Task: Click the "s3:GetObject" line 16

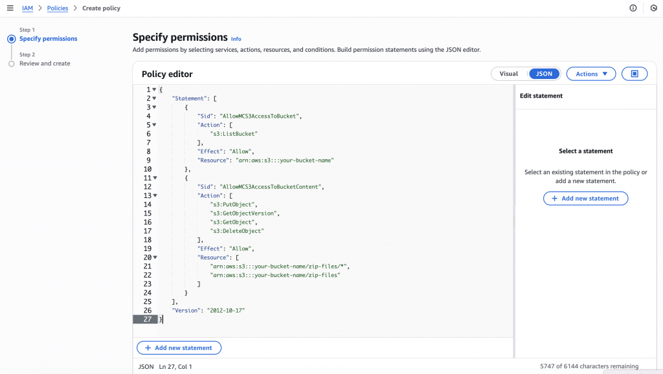Action: [232, 223]
